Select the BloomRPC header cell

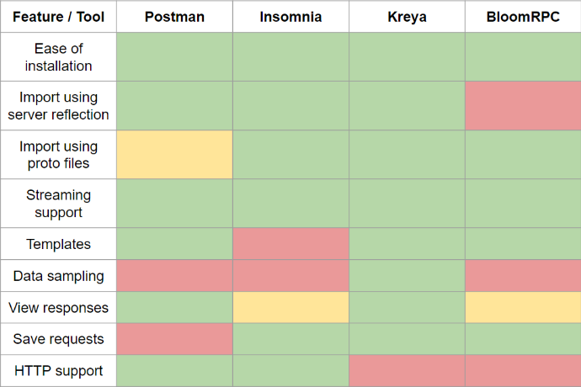(x=523, y=17)
